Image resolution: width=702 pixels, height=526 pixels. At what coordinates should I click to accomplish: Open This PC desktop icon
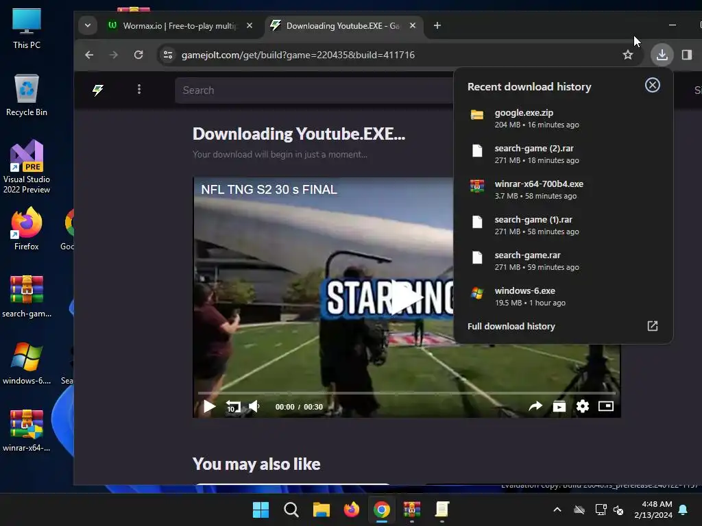27,29
